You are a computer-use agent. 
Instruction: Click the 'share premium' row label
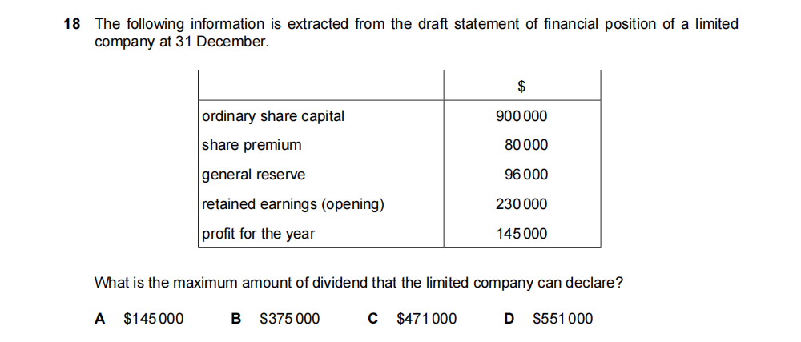(252, 145)
